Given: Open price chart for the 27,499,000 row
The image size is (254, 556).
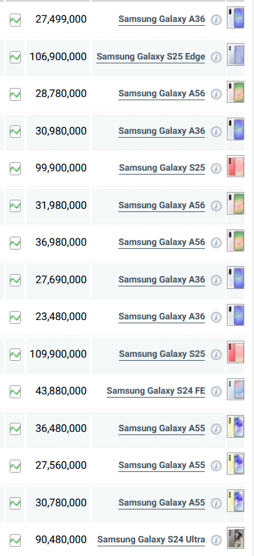Looking at the screenshot, I should coord(15,20).
